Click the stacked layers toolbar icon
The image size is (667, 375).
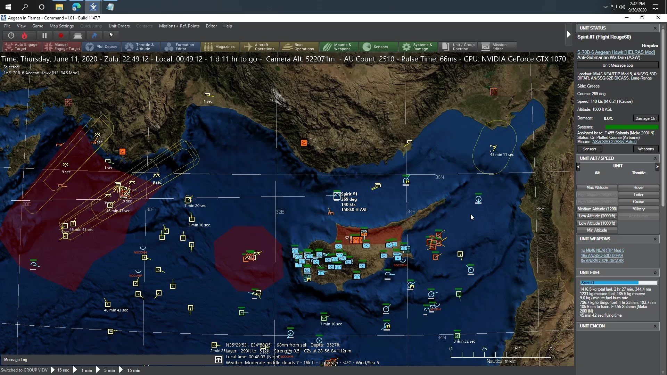pos(78,35)
